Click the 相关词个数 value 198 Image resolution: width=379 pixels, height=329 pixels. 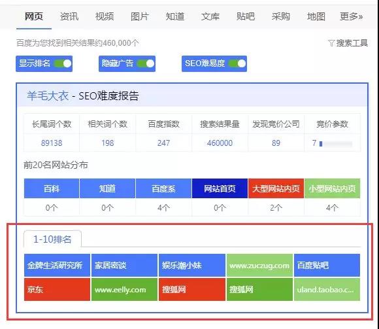click(x=108, y=143)
